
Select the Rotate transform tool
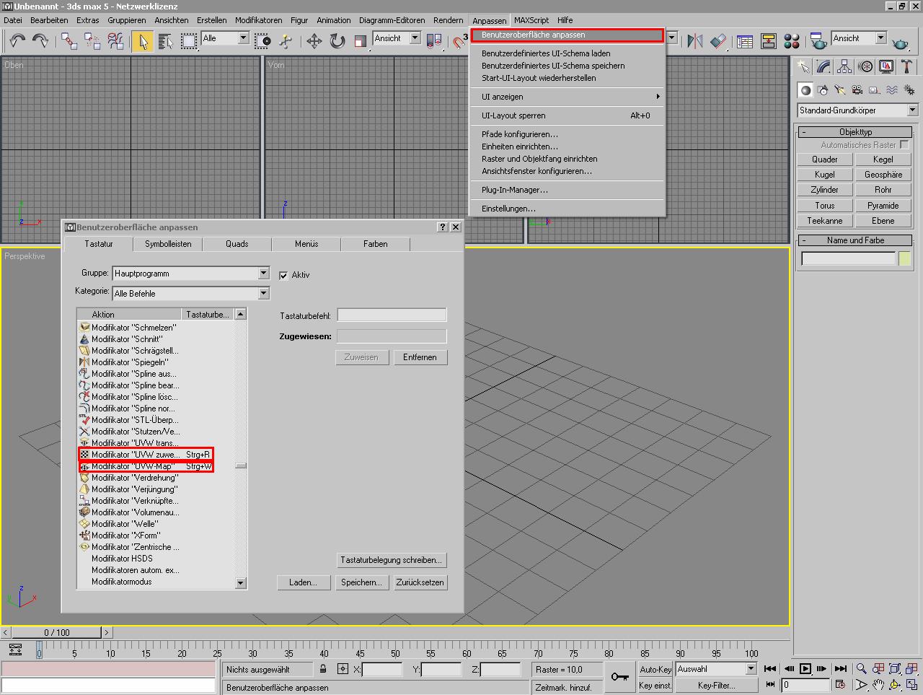(x=337, y=41)
